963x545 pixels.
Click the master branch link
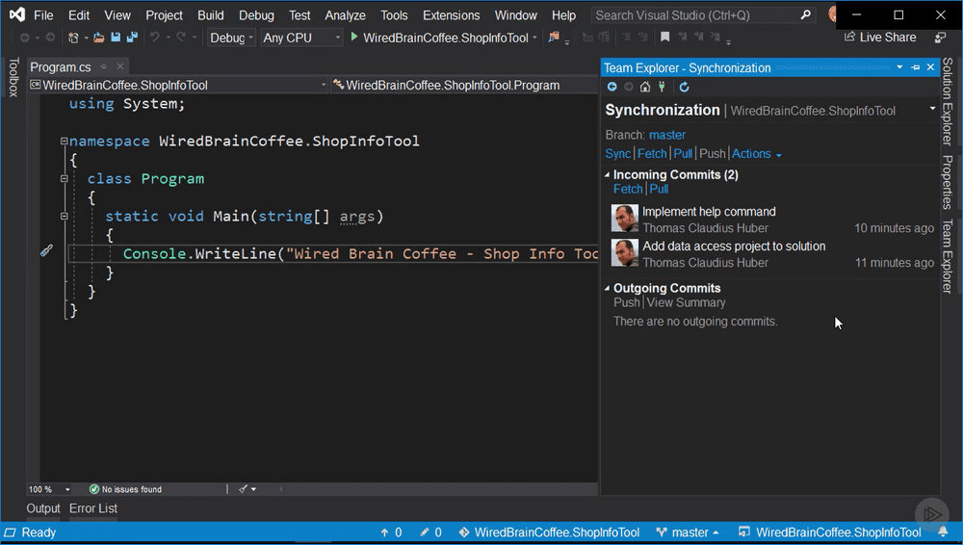667,135
